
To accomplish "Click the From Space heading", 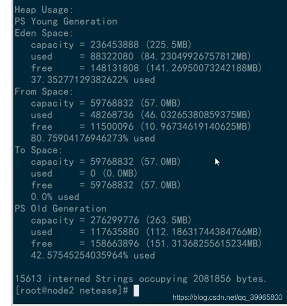I will click(44, 91).
